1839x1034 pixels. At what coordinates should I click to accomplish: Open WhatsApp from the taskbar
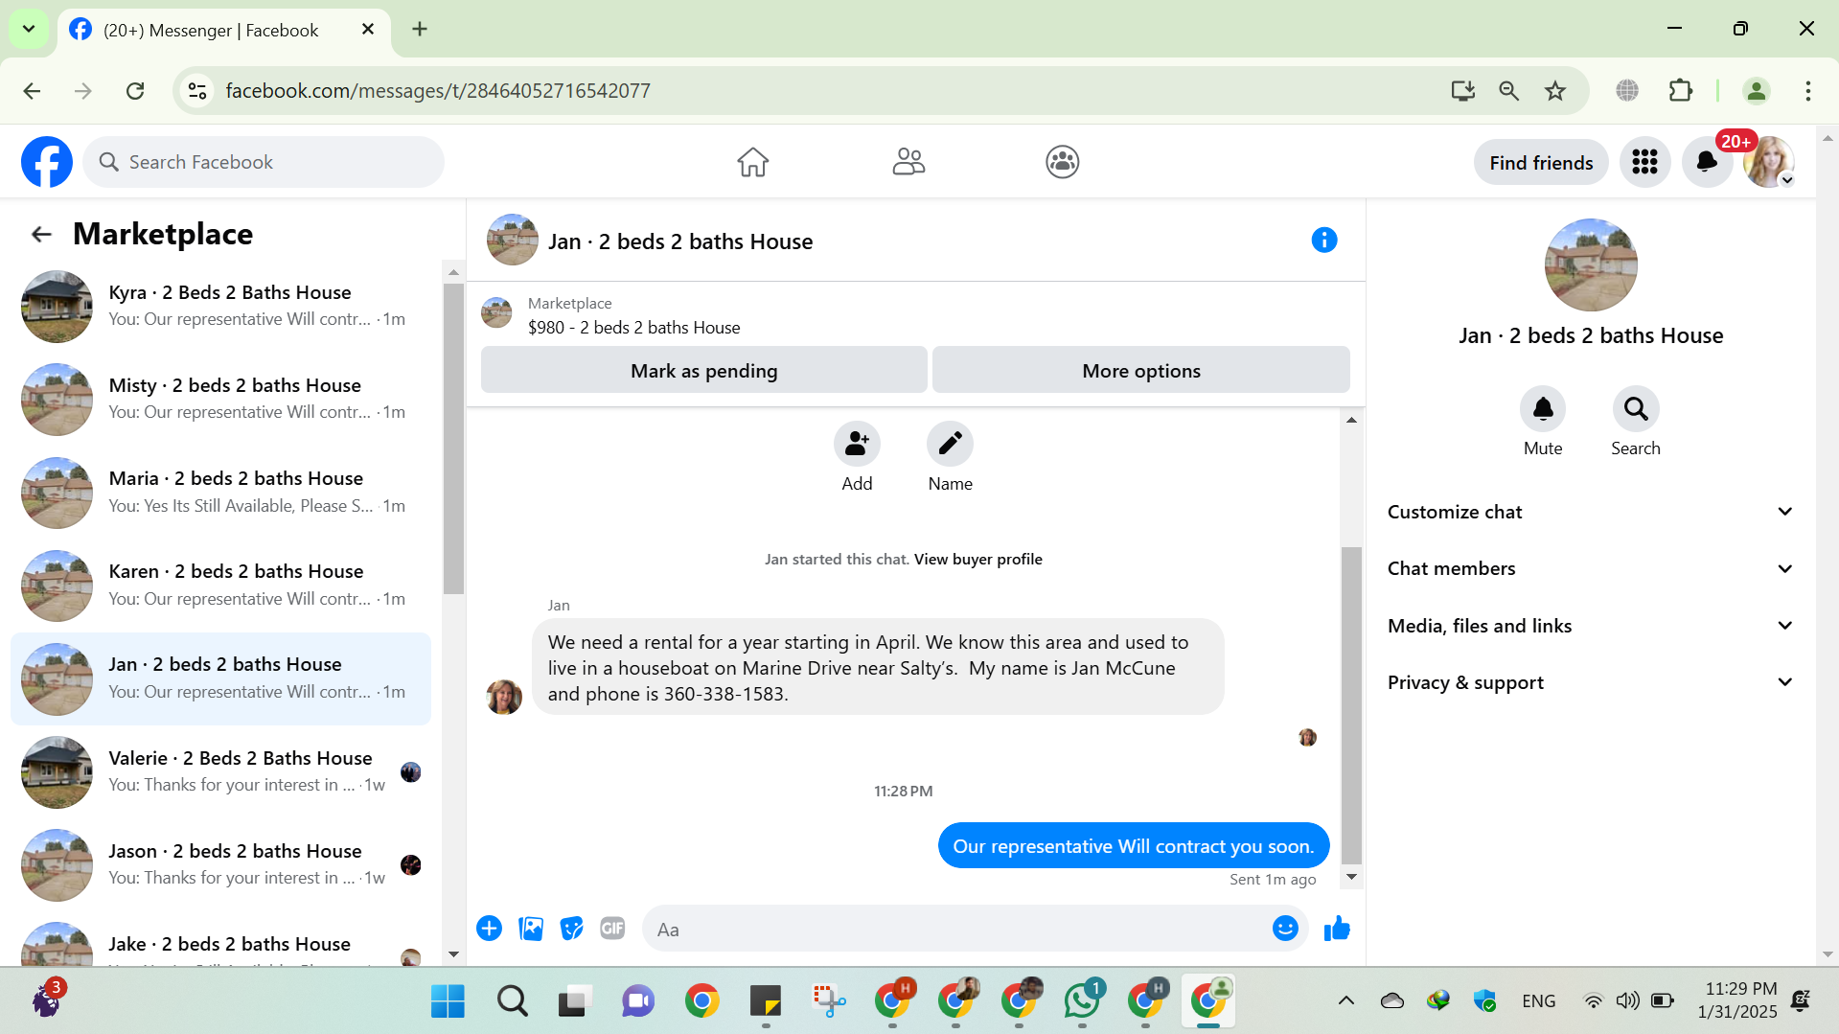pos(1082,1000)
